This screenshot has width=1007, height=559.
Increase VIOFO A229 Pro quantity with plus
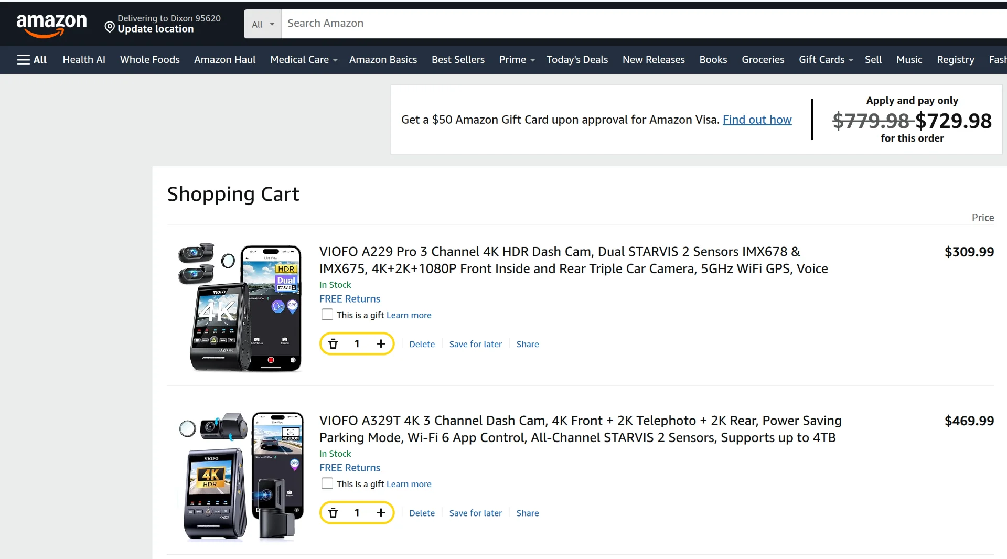381,344
